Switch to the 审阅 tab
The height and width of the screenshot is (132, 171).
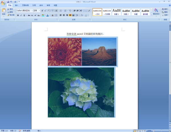click(48, 5)
